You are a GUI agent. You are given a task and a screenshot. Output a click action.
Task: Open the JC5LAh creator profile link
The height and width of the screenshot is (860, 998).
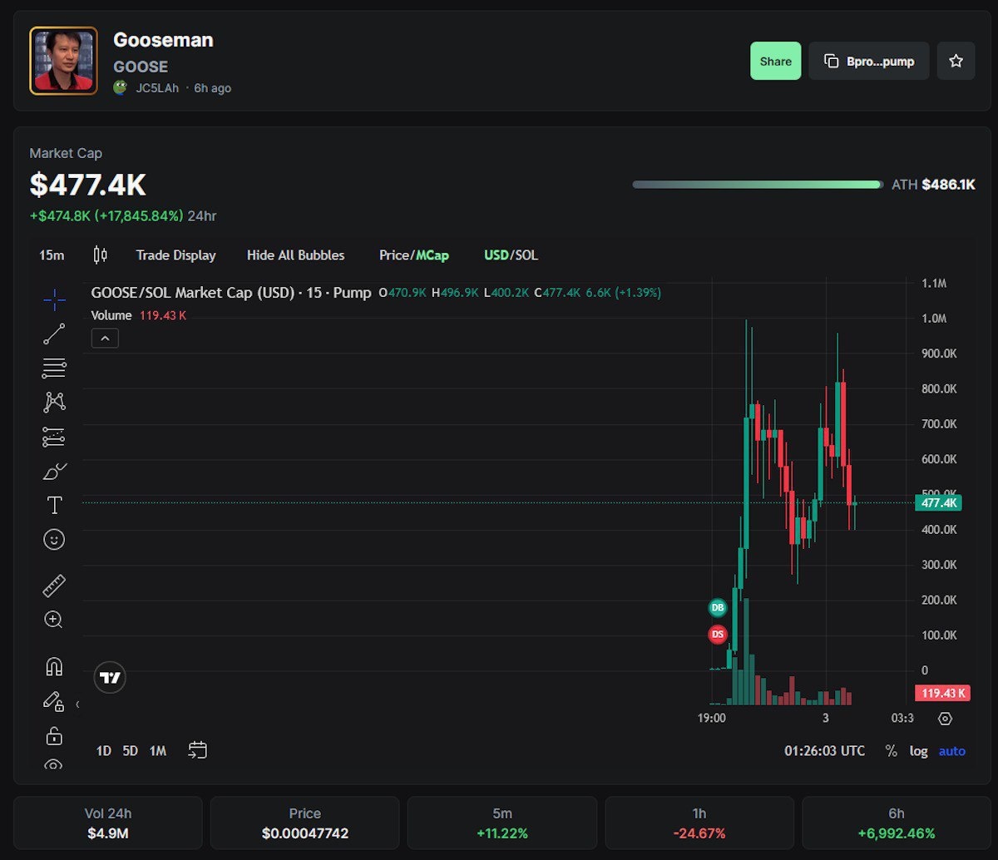point(157,88)
